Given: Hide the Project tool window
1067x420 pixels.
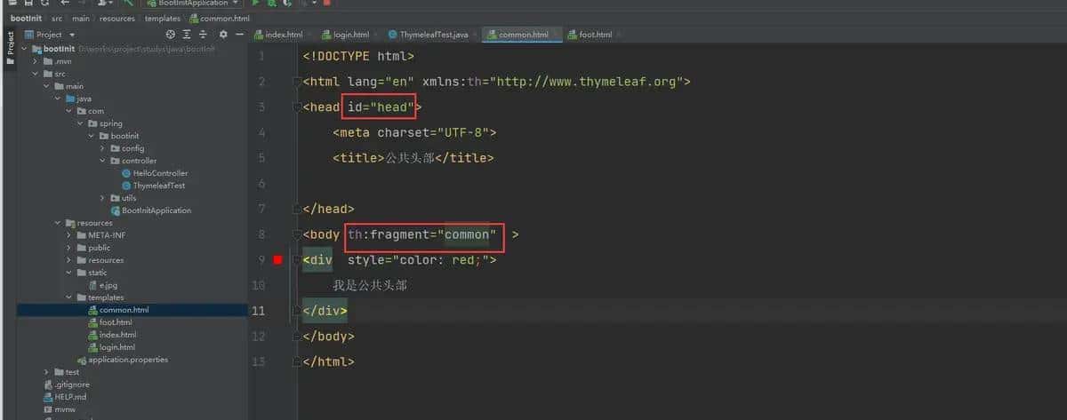Looking at the screenshot, I should [238, 34].
